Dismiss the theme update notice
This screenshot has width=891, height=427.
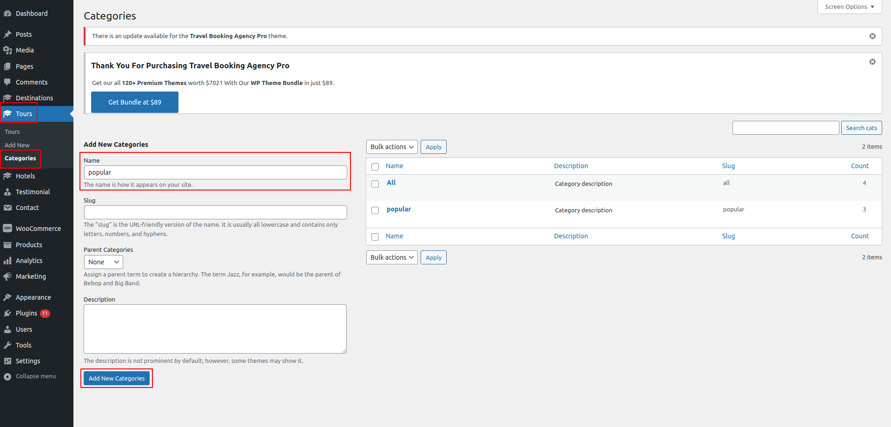(872, 36)
